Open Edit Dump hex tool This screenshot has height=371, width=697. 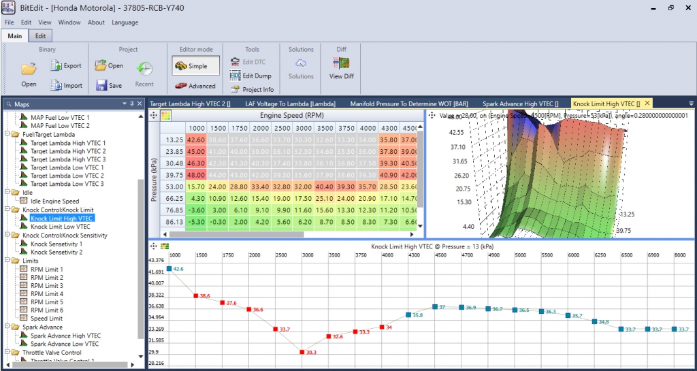(x=250, y=76)
